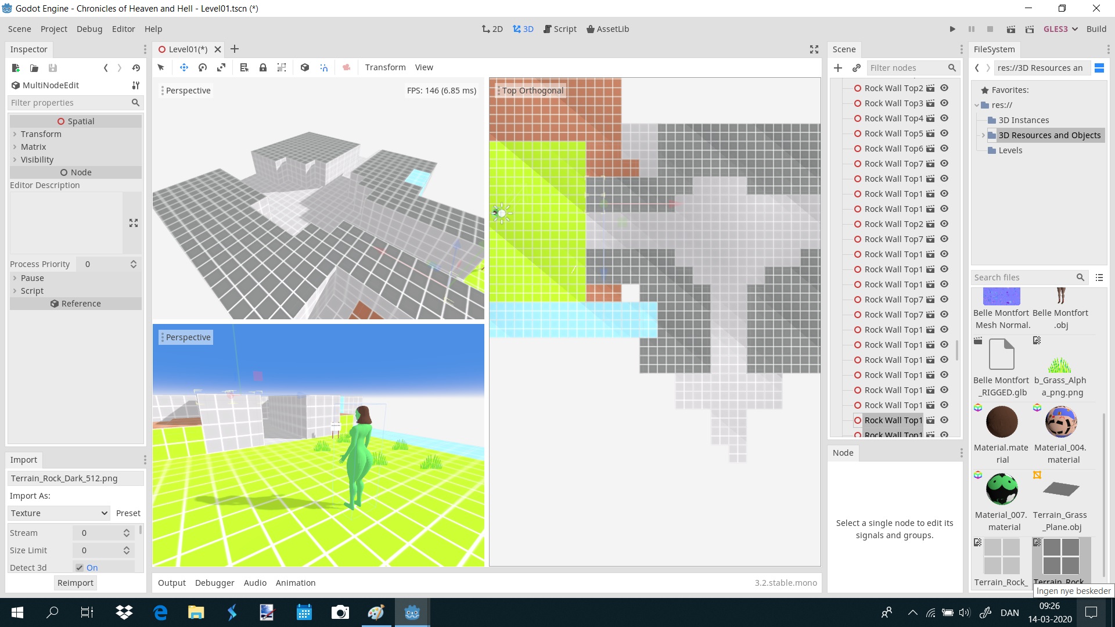The height and width of the screenshot is (627, 1115).
Task: Open the Godot icon in Windows taskbar
Action: tap(412, 612)
